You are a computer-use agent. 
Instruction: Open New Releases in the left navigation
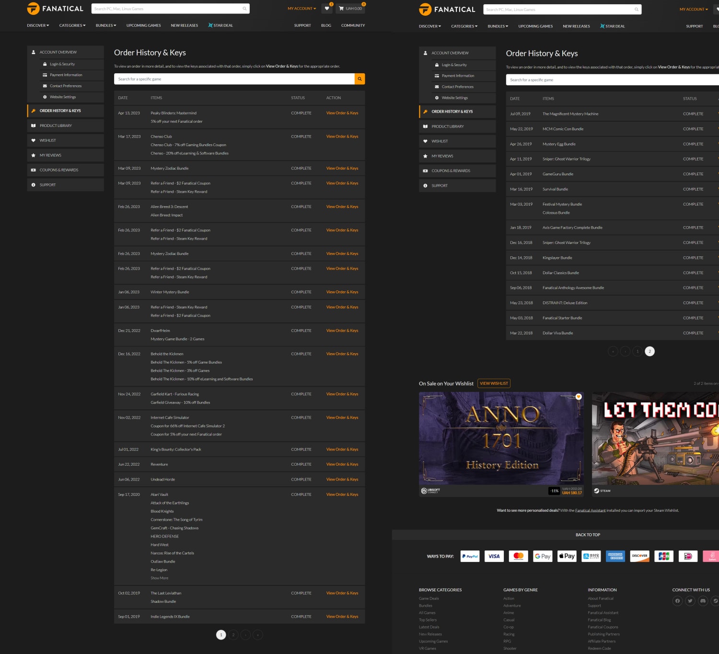tap(185, 25)
